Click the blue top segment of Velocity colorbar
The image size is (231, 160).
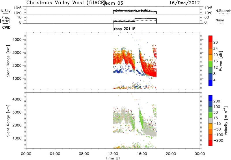point(210,98)
